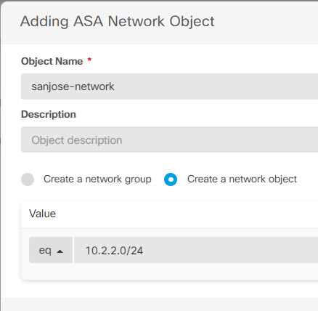Screen dimensions: 318x311
Task: Click the Adding ASA Network Object title
Action: point(118,22)
